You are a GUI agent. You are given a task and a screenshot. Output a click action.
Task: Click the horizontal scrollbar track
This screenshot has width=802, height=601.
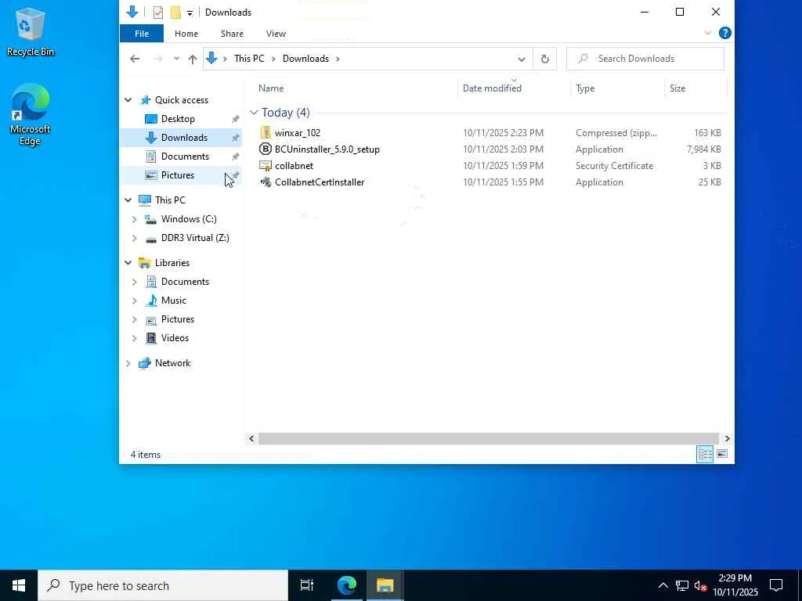(490, 438)
